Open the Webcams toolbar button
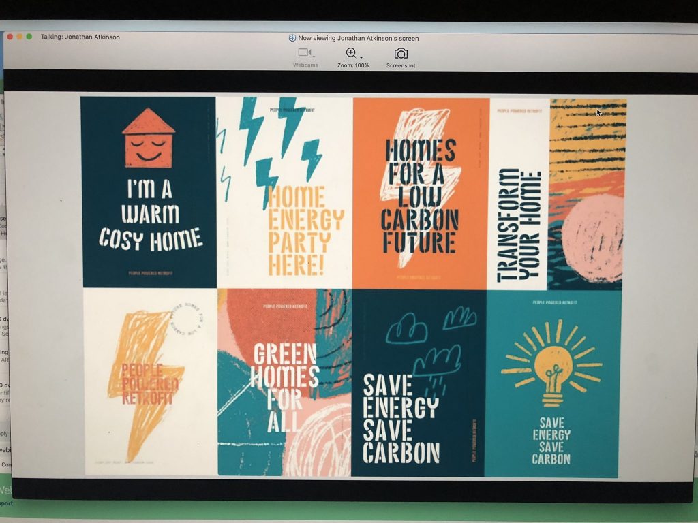Screen dimensions: 698x523 (306, 57)
